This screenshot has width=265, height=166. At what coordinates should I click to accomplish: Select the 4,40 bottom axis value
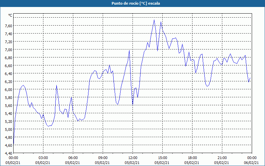[x=9, y=153]
